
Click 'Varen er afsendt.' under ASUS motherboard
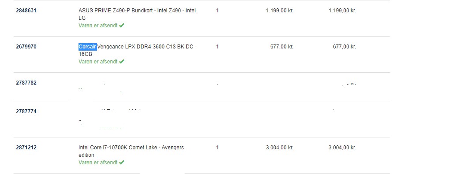tap(98, 25)
